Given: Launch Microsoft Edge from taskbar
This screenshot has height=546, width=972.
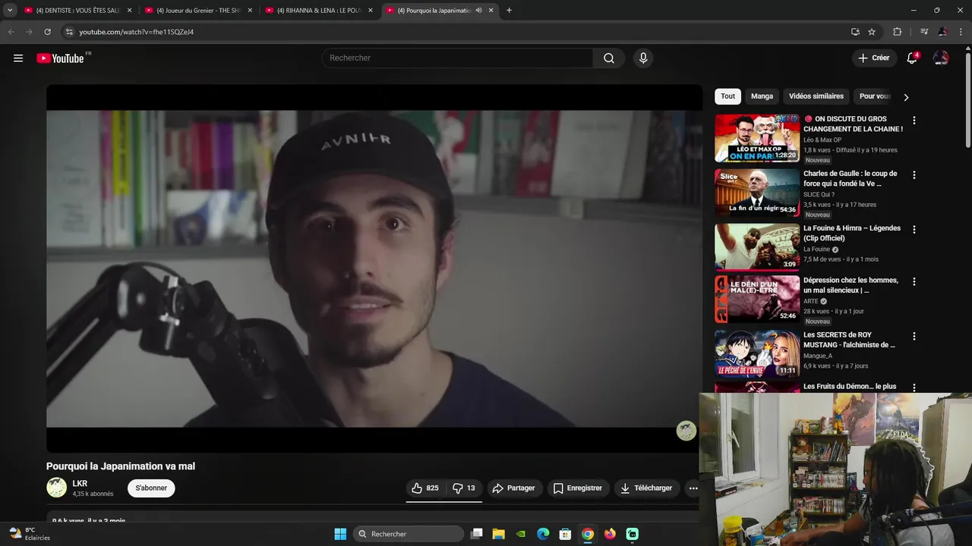Looking at the screenshot, I should (543, 534).
